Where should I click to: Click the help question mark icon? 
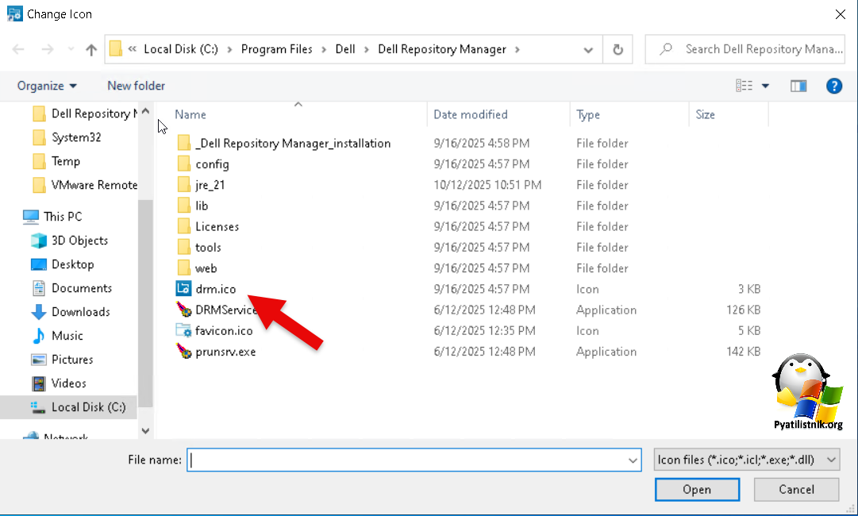point(834,86)
